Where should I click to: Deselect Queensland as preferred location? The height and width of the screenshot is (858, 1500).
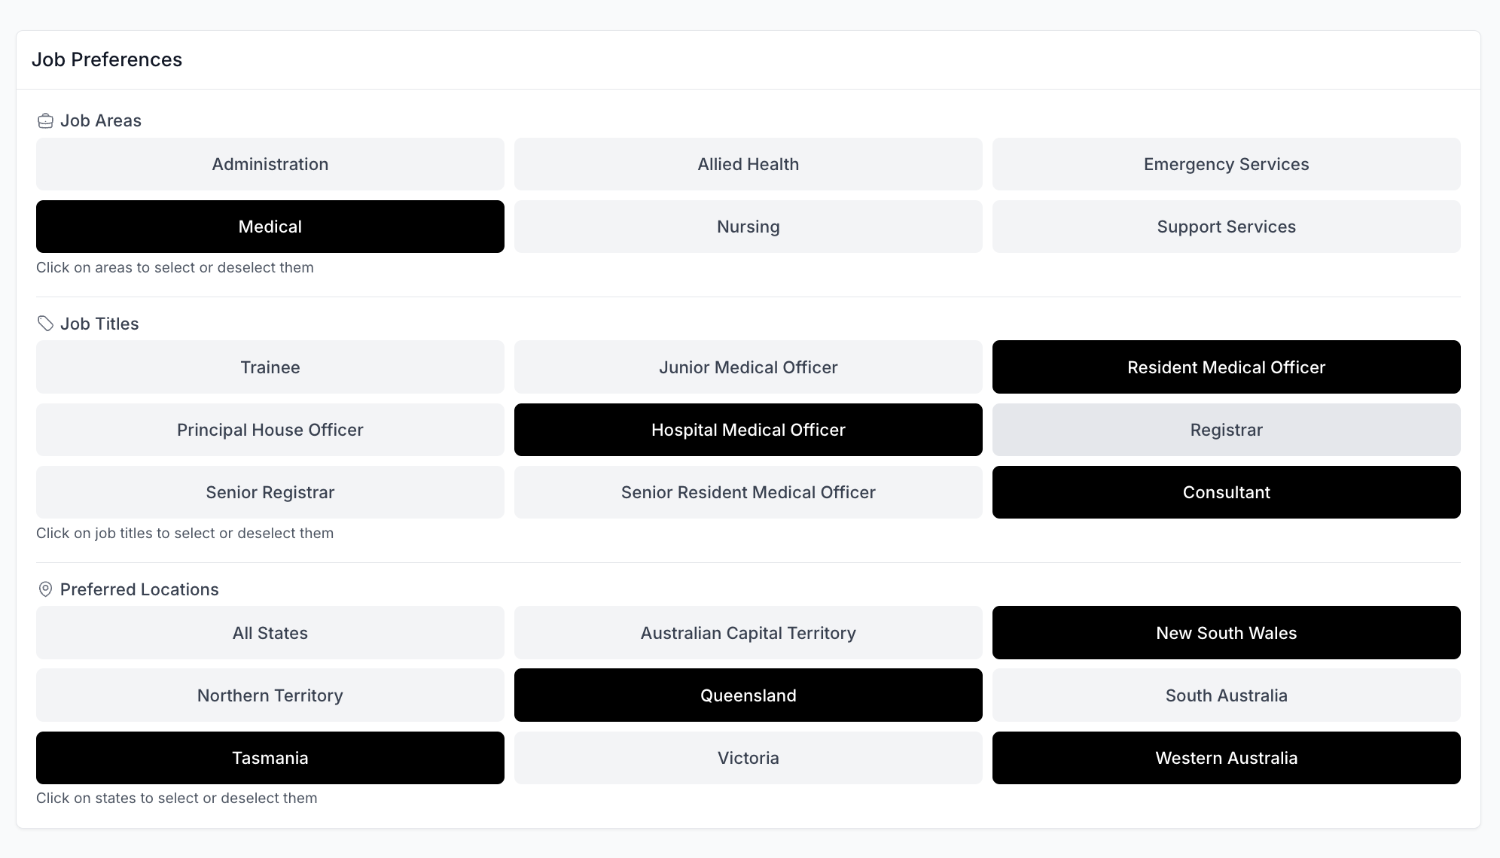[x=748, y=695]
